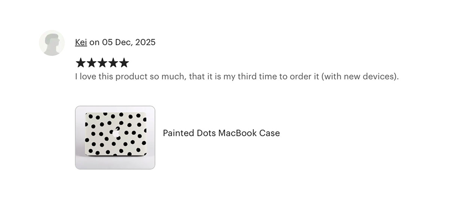Click the Apple logo on the case image
Viewport: 449px width, 224px height.
116,132
